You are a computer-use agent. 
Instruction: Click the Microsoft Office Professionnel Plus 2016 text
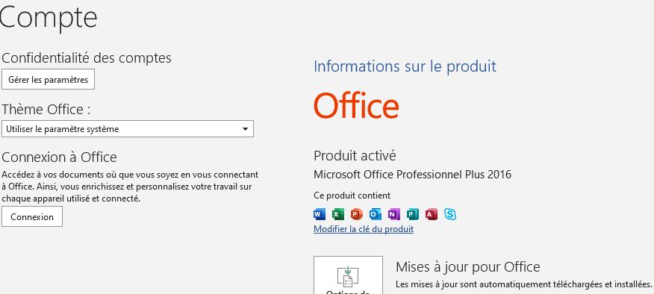412,175
